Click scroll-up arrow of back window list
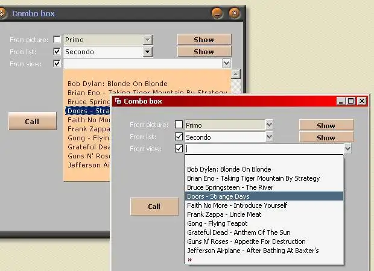Image resolution: width=374 pixels, height=271 pixels. [236, 74]
